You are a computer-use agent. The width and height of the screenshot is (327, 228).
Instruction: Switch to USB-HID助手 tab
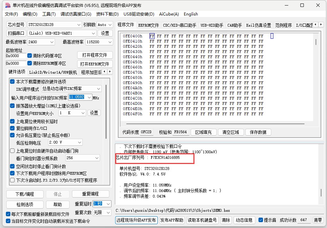coord(212,25)
